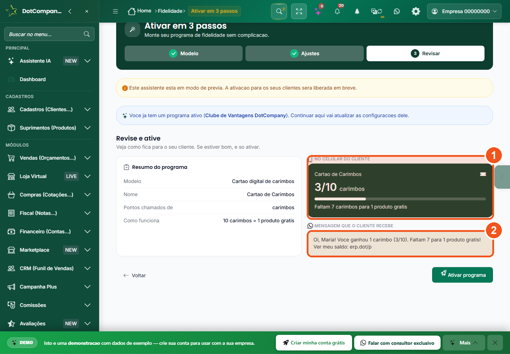Click Voltar back button
This screenshot has width=510, height=354.
coord(135,275)
